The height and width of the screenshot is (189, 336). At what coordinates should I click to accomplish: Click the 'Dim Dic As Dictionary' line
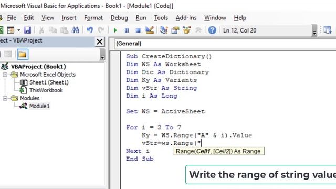coord(167,72)
